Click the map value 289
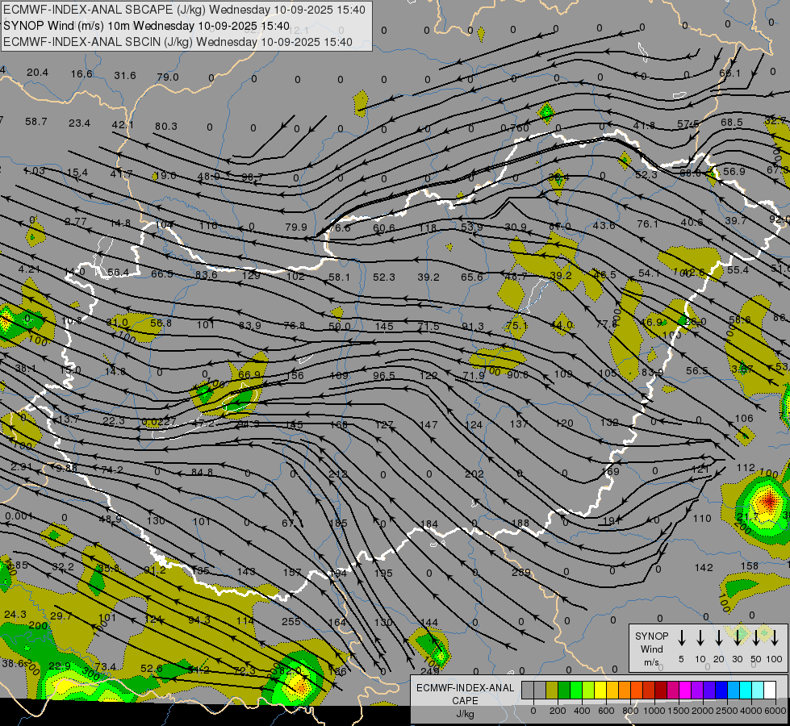 [521, 573]
